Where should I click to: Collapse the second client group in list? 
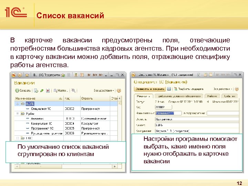point(18,114)
